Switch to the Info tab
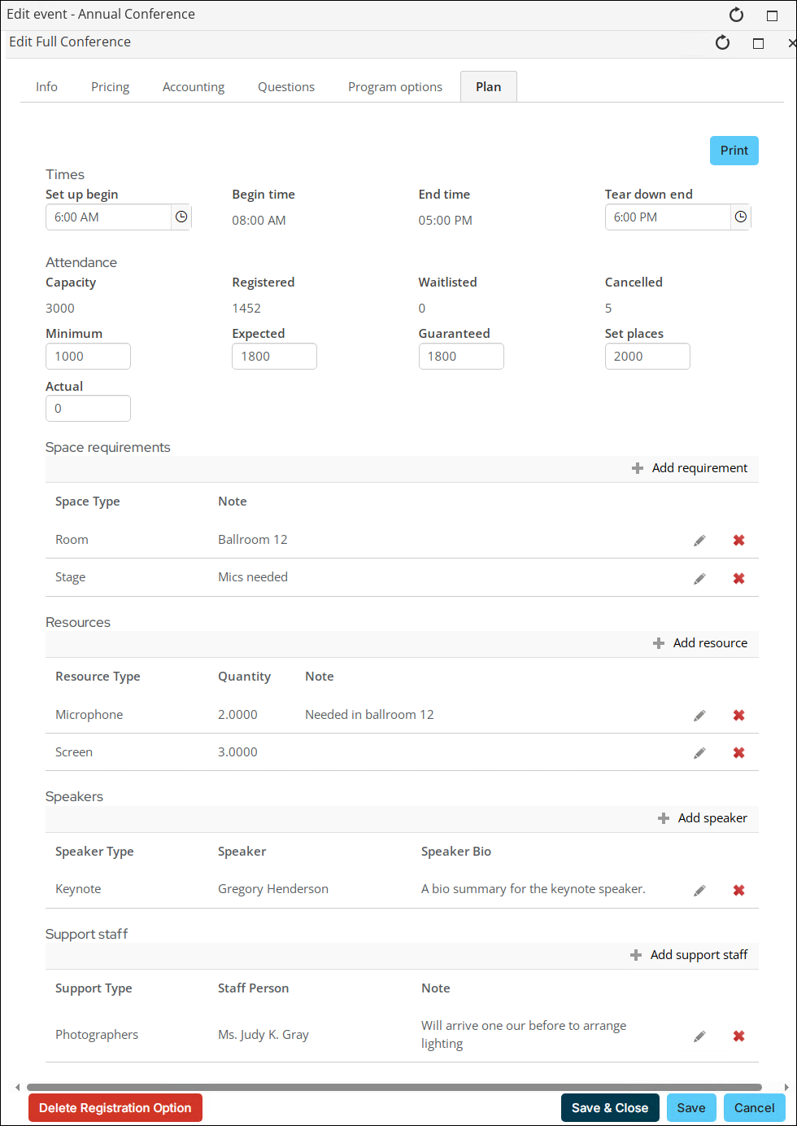Viewport: 797px width, 1126px height. tap(46, 87)
